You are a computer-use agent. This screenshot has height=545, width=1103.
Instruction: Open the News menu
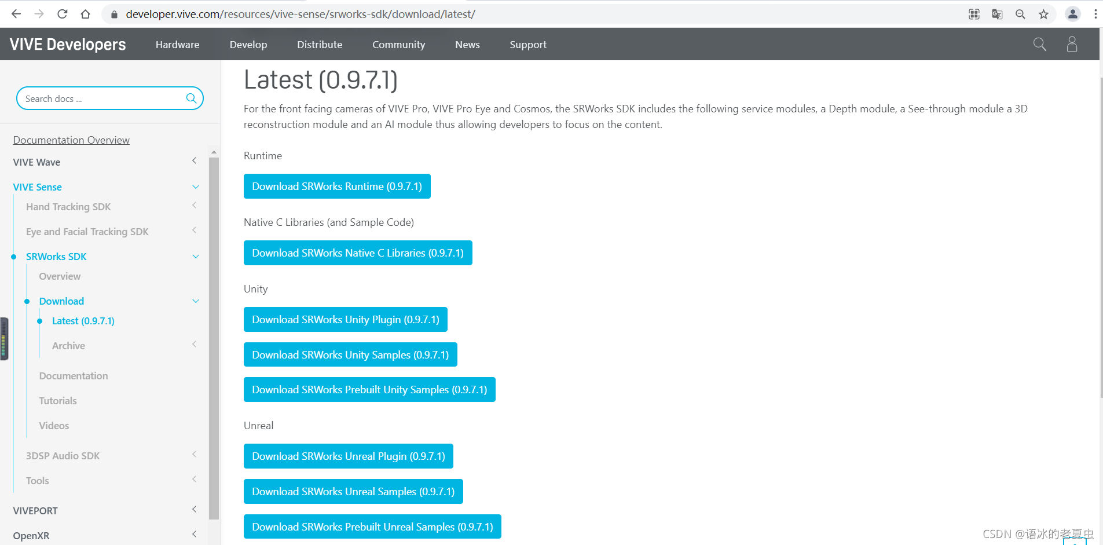[x=467, y=45]
